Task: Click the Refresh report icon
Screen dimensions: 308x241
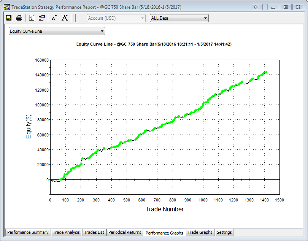Action: click(x=32, y=18)
